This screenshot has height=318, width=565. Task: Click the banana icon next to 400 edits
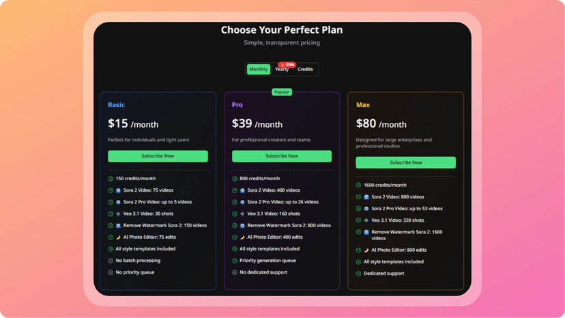click(242, 237)
